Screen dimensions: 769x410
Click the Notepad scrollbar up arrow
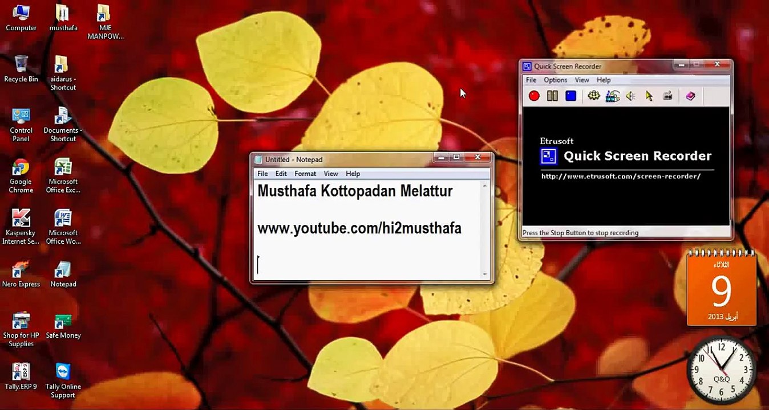click(x=485, y=186)
